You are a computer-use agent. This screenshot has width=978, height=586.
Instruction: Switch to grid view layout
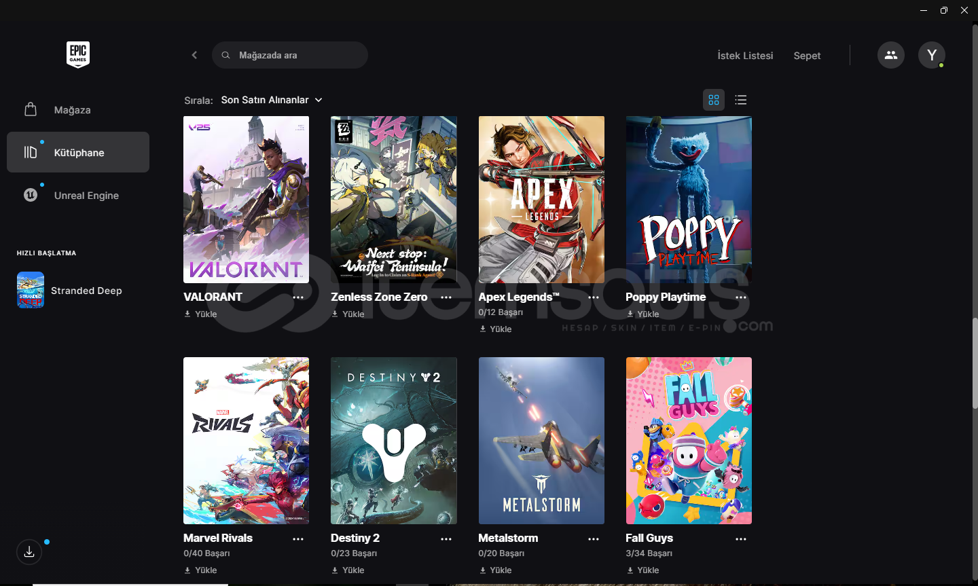[714, 100]
